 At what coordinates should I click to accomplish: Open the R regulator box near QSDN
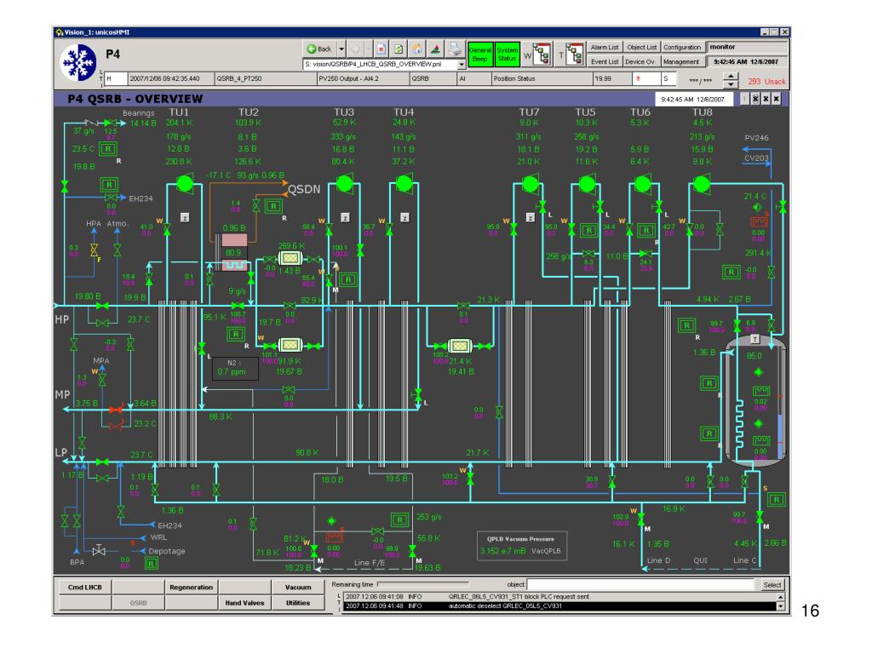coord(273,206)
